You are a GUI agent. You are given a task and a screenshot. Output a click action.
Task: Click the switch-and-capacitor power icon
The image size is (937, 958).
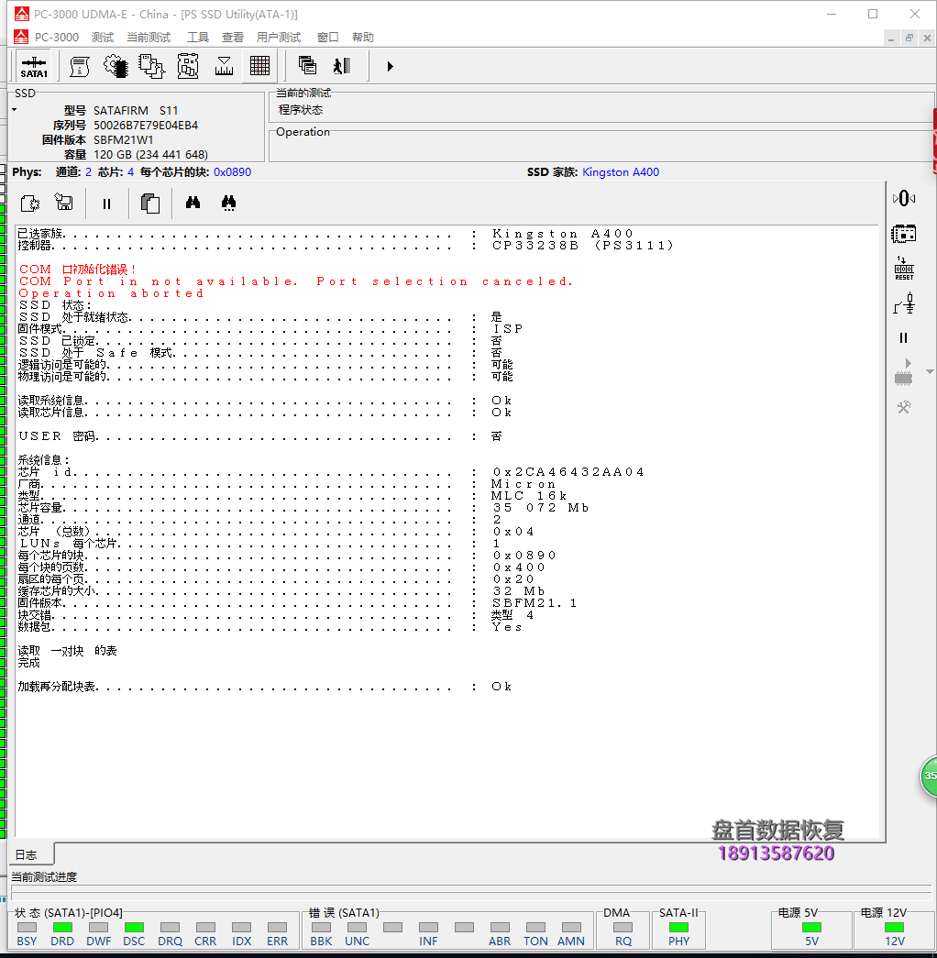tap(904, 303)
